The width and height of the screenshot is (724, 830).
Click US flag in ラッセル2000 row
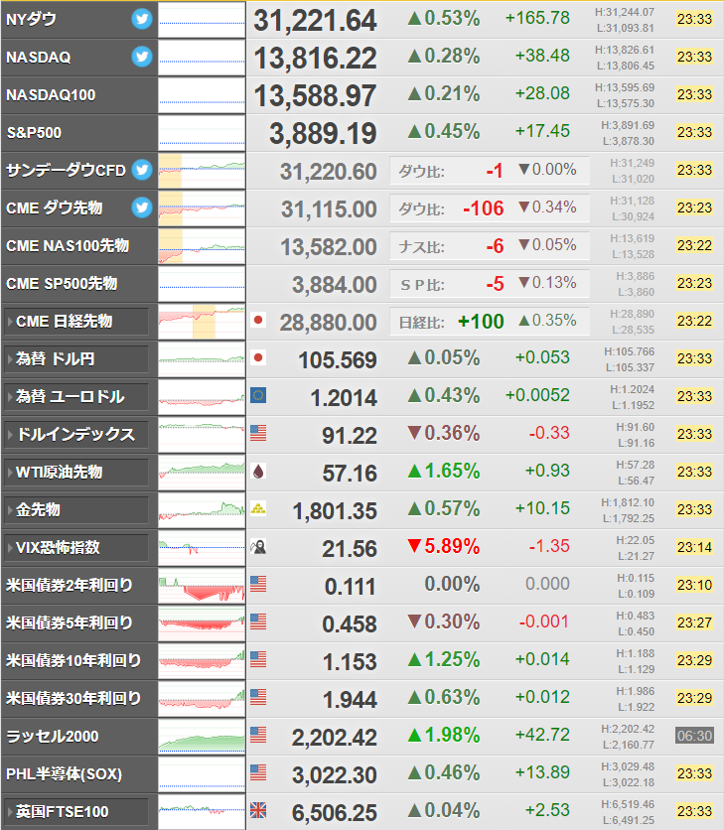coord(258,735)
